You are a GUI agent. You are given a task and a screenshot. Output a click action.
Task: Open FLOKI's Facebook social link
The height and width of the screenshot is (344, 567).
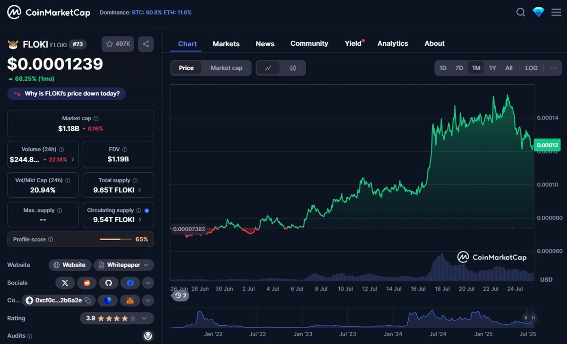(130, 283)
